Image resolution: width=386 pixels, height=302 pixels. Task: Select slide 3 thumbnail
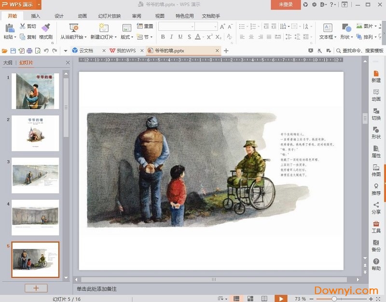coord(35,176)
